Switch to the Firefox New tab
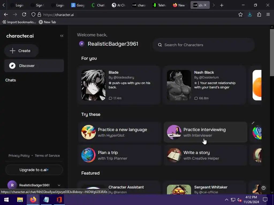Viewport: 274px width, 205px height. (180, 5)
